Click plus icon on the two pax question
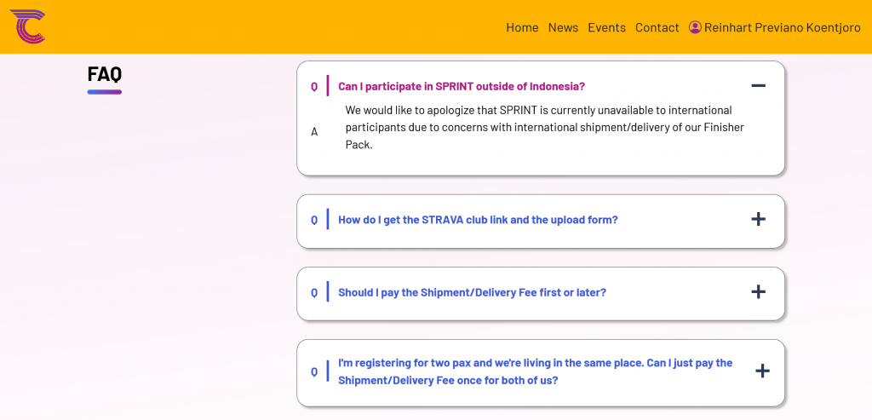Image resolution: width=872 pixels, height=420 pixels. [x=762, y=371]
